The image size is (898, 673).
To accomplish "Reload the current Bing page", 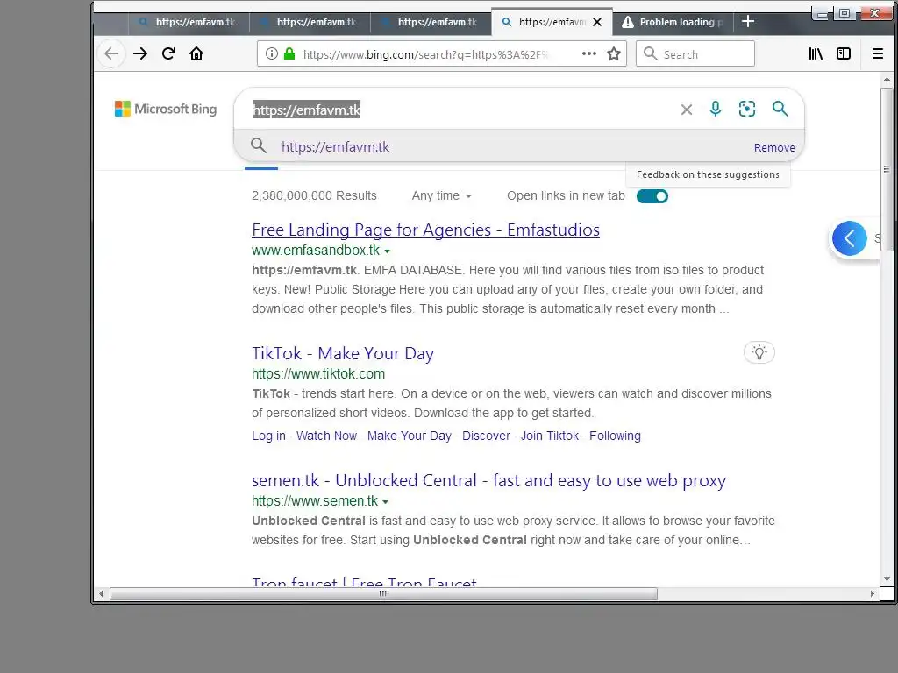I will pos(168,53).
